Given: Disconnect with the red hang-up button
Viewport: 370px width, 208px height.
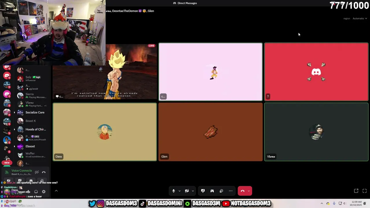Looking at the screenshot, I should 243,191.
